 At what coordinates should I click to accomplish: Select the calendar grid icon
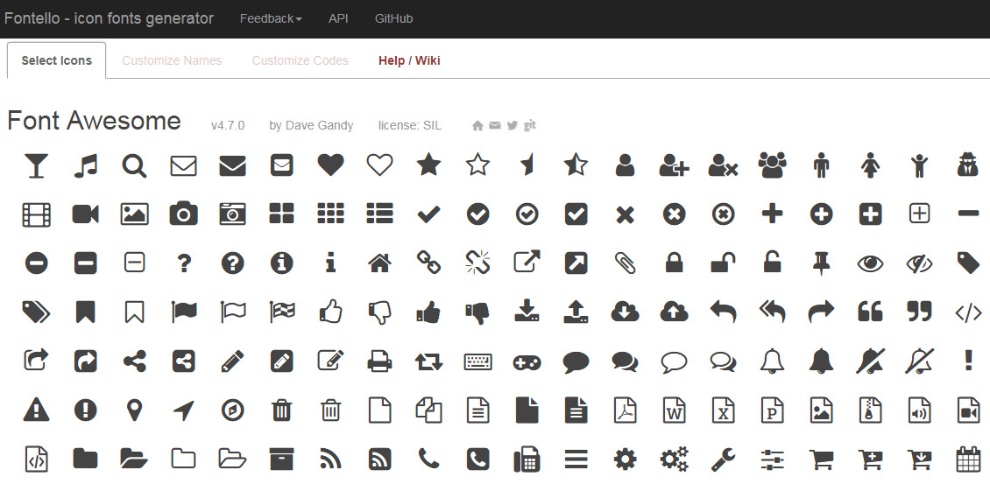click(x=968, y=459)
